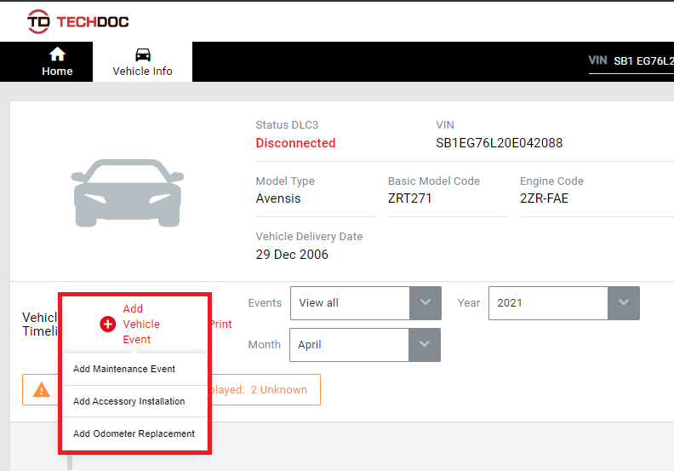Image resolution: width=674 pixels, height=471 pixels.
Task: Click the Home house icon
Action: [57, 55]
